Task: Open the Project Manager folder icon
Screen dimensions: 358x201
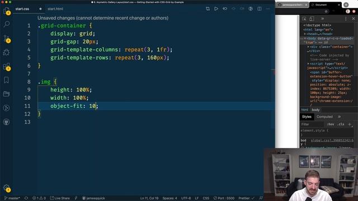Action: pos(6,94)
